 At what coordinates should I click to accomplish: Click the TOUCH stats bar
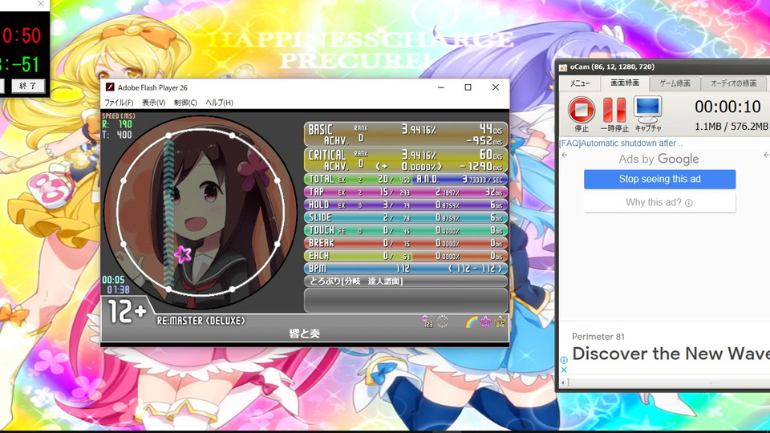(406, 230)
